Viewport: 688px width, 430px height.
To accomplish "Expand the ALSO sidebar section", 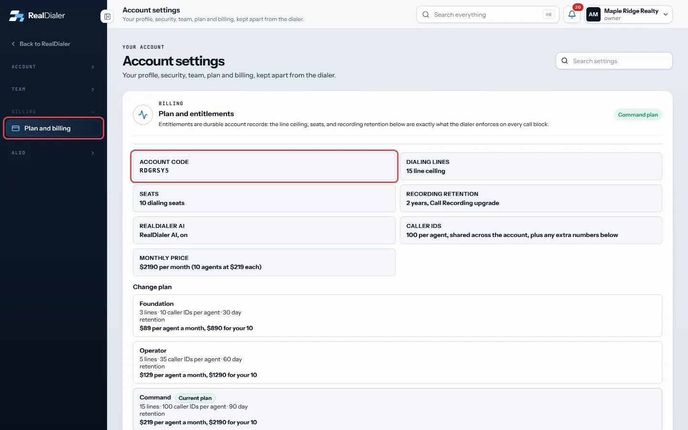I will point(53,153).
